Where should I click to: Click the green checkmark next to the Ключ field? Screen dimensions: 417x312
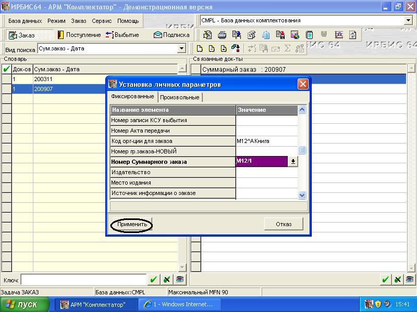[153, 280]
